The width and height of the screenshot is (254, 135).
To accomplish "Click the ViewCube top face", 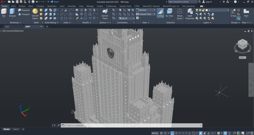I will coord(243,42).
